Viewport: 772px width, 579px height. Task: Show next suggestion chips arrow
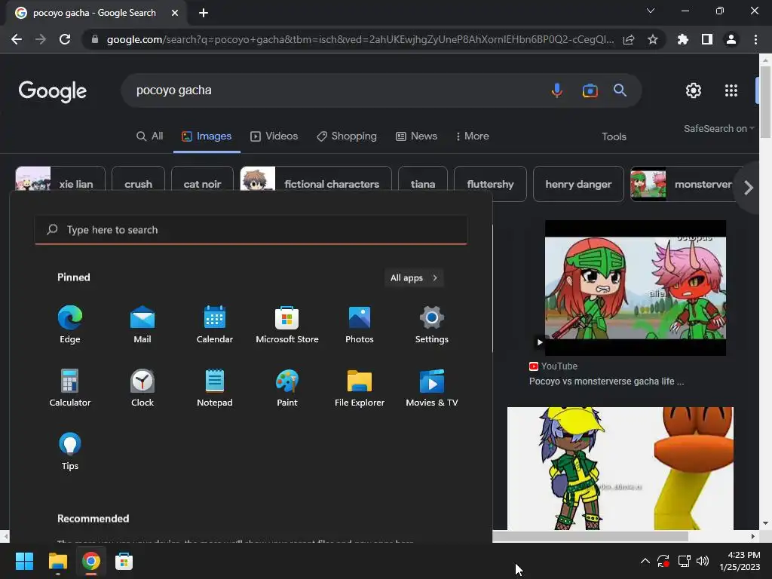(749, 188)
